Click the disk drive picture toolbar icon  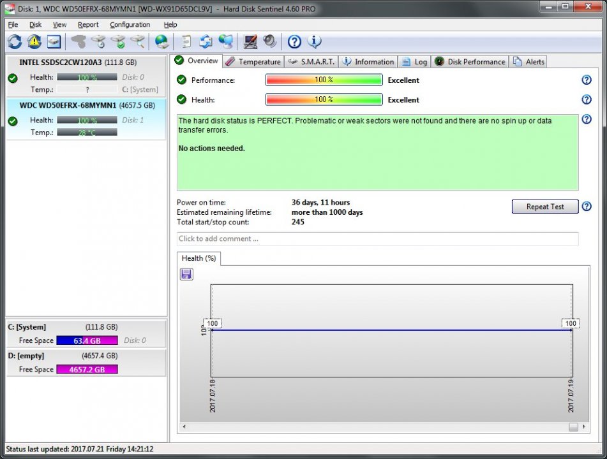pos(54,41)
